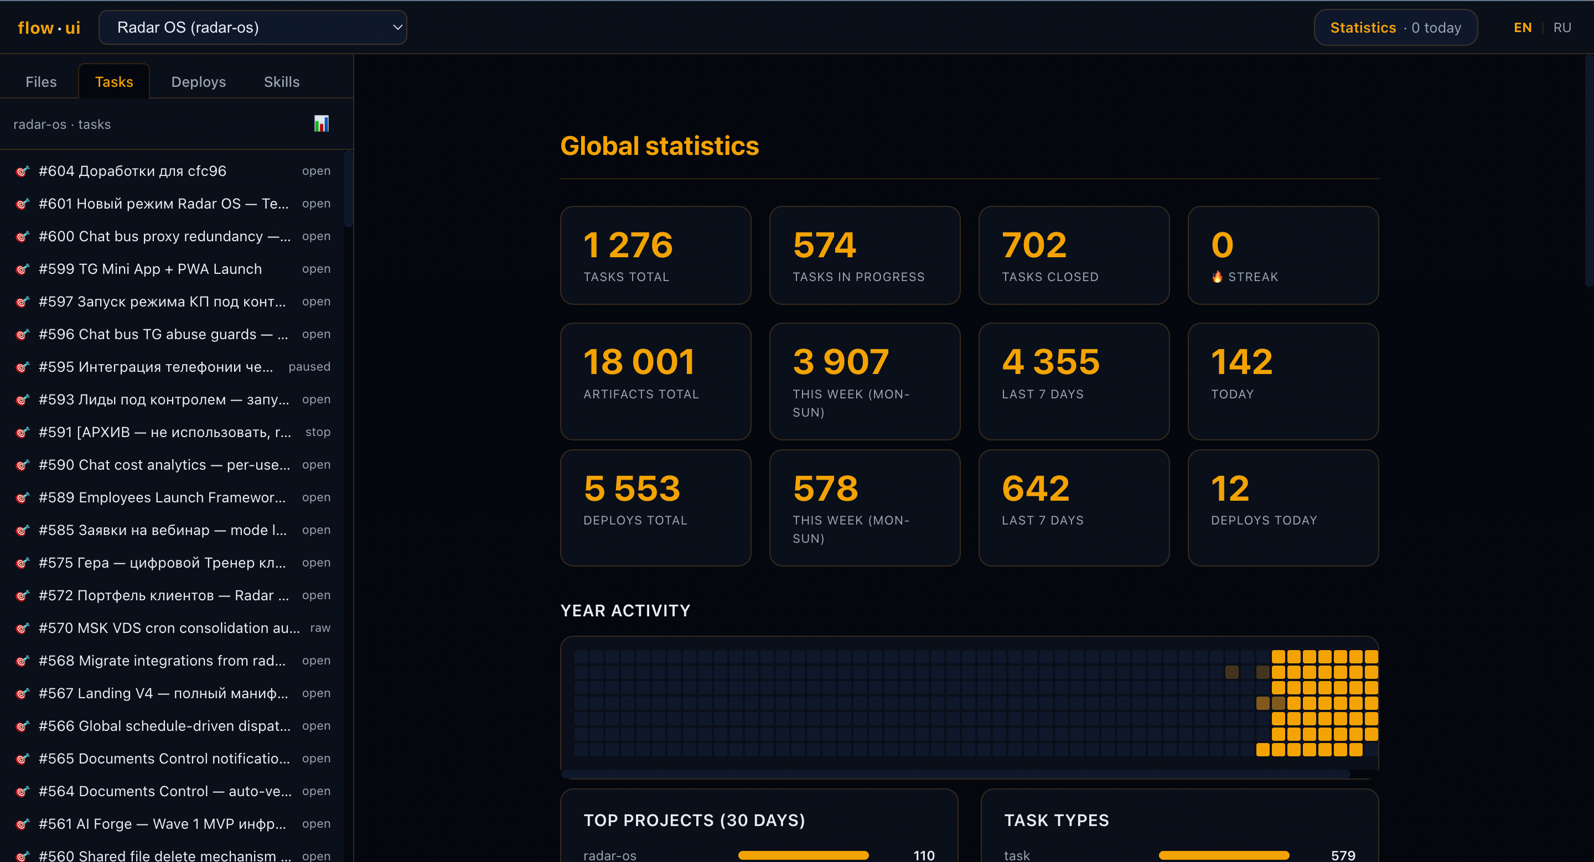Click the target icon beside task #585
Image resolution: width=1594 pixels, height=862 pixels.
pos(22,530)
